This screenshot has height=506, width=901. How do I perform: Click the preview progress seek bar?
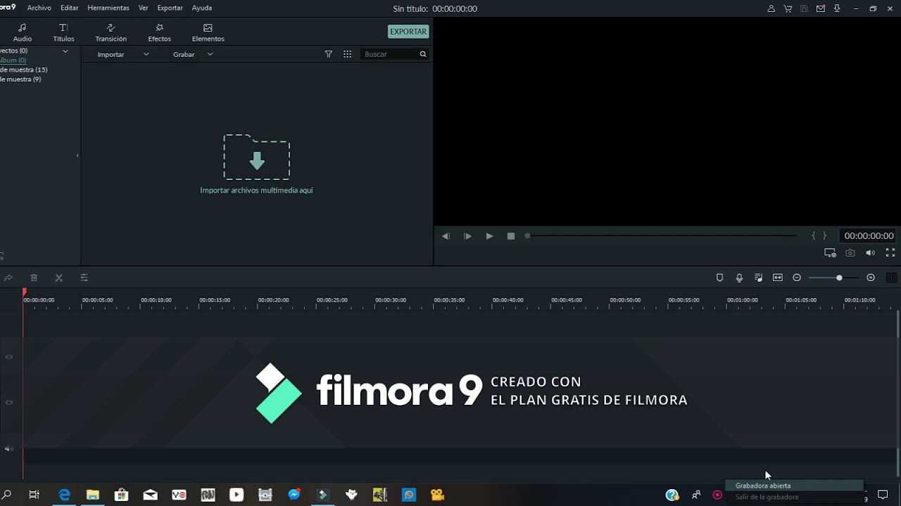[662, 236]
